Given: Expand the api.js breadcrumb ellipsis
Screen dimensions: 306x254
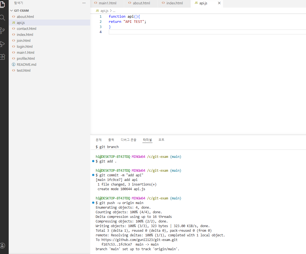Looking at the screenshot, I should tap(114, 11).
